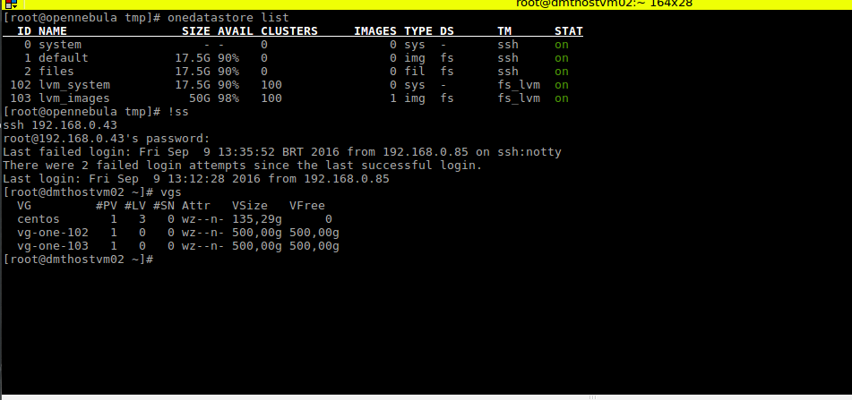Viewport: 852px width, 400px height.
Task: Click the volume group name 'vg-one-102'
Action: 53,233
